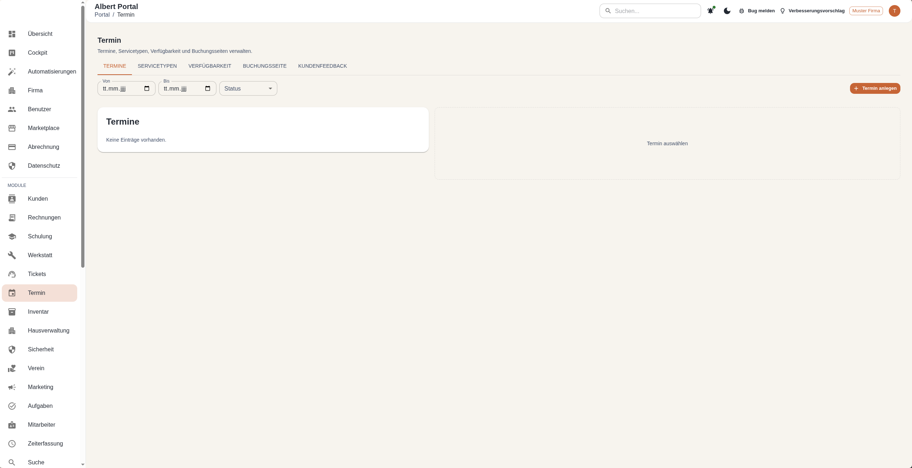This screenshot has width=912, height=468.
Task: Switch to the Servicetypen tab
Action: [157, 66]
